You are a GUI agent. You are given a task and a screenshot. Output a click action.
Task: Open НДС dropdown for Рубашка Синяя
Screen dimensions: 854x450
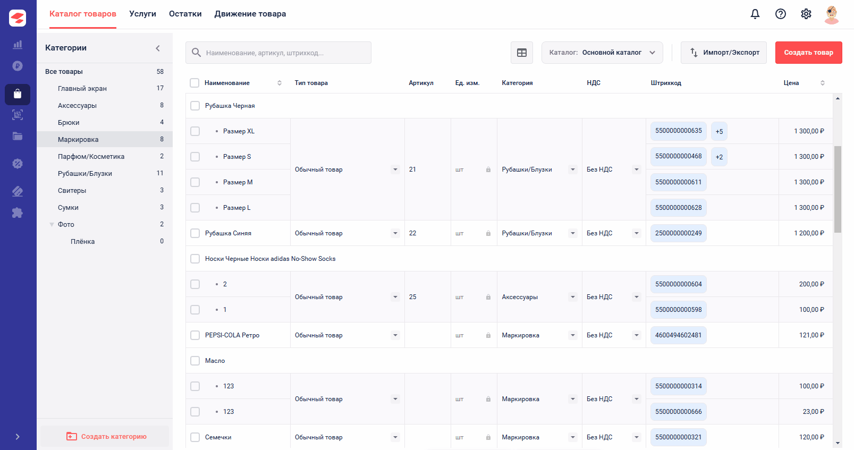(x=637, y=233)
